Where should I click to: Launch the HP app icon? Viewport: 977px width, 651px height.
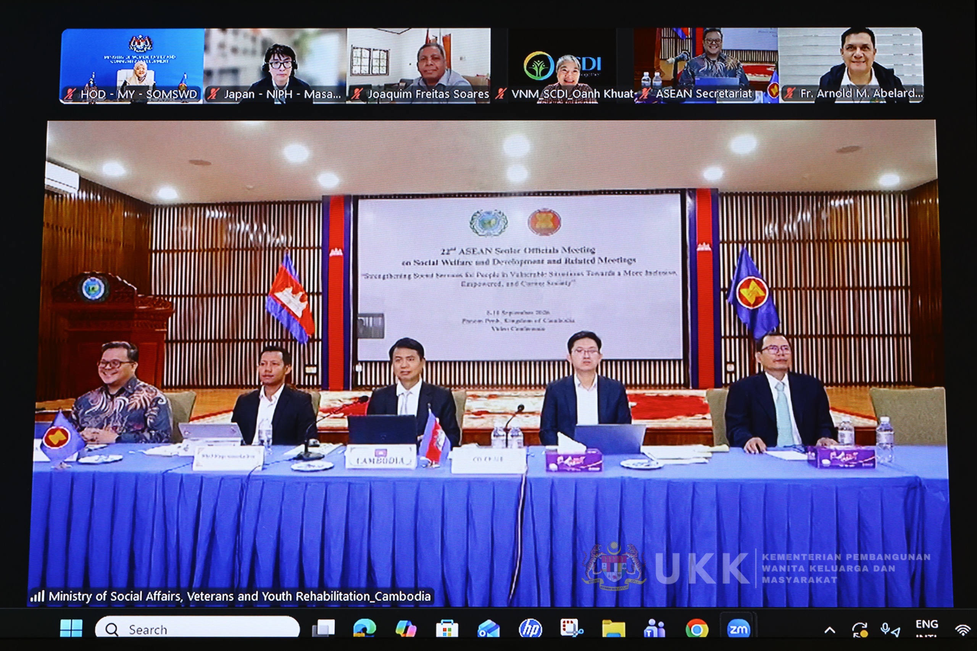click(530, 628)
